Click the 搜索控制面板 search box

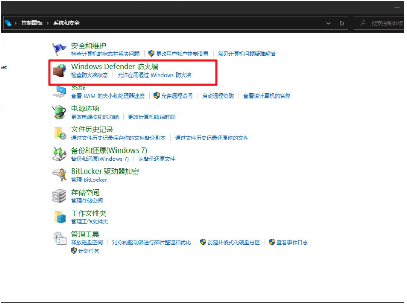point(382,23)
